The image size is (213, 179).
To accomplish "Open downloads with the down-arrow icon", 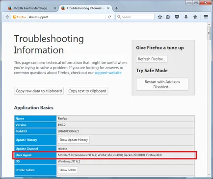I will (x=186, y=17).
